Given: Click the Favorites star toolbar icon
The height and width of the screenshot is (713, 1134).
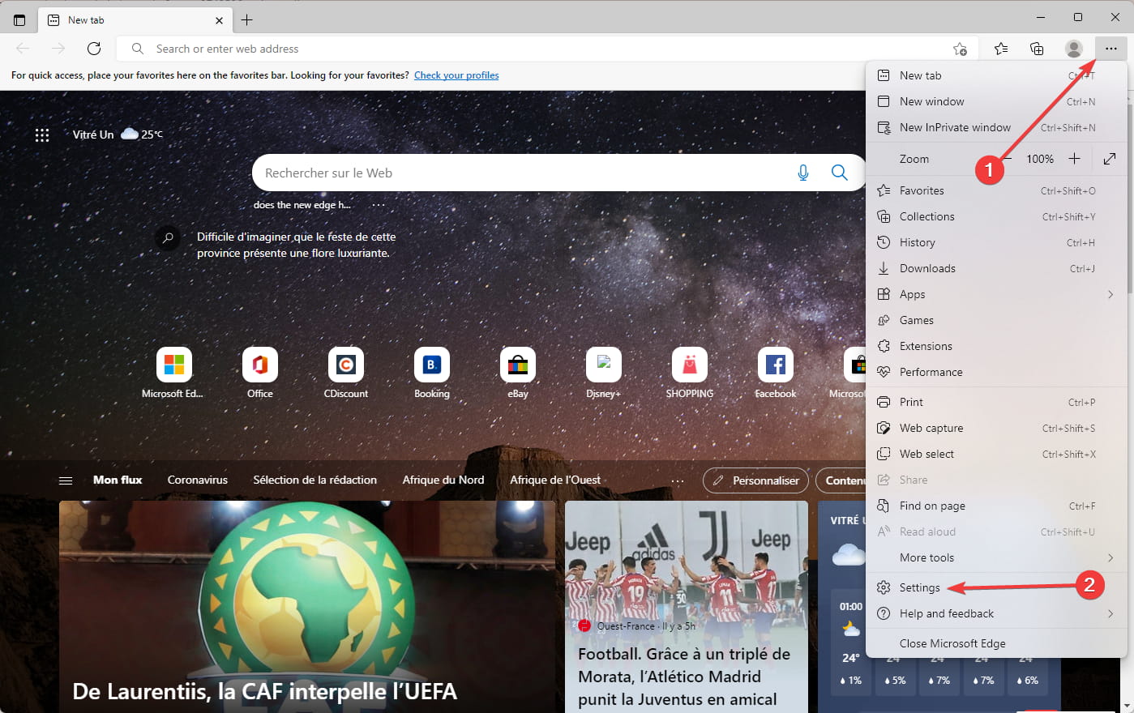Looking at the screenshot, I should 1001,49.
